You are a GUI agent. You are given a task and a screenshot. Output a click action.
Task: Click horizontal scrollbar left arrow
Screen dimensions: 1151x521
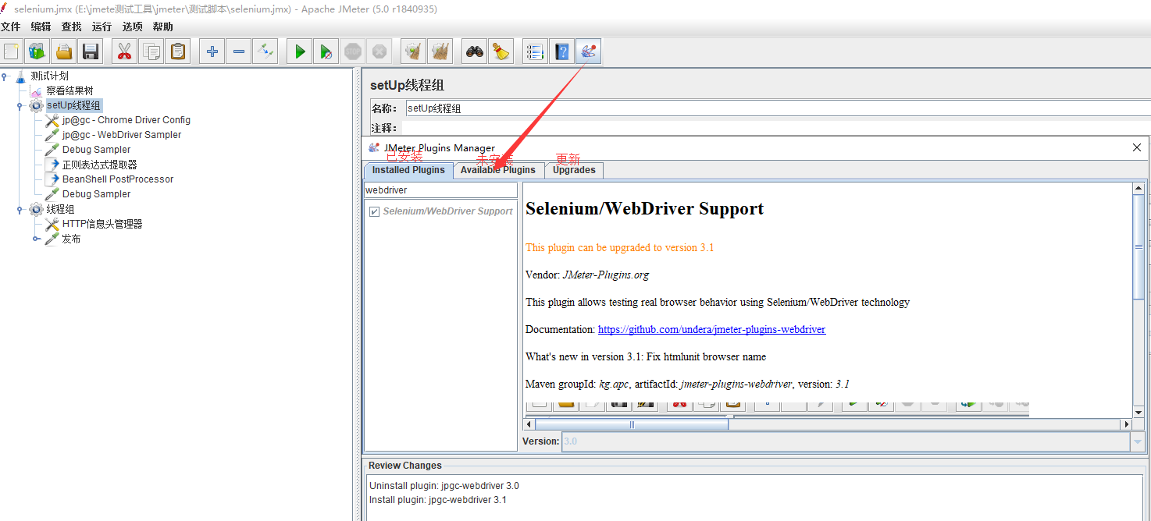[x=529, y=424]
